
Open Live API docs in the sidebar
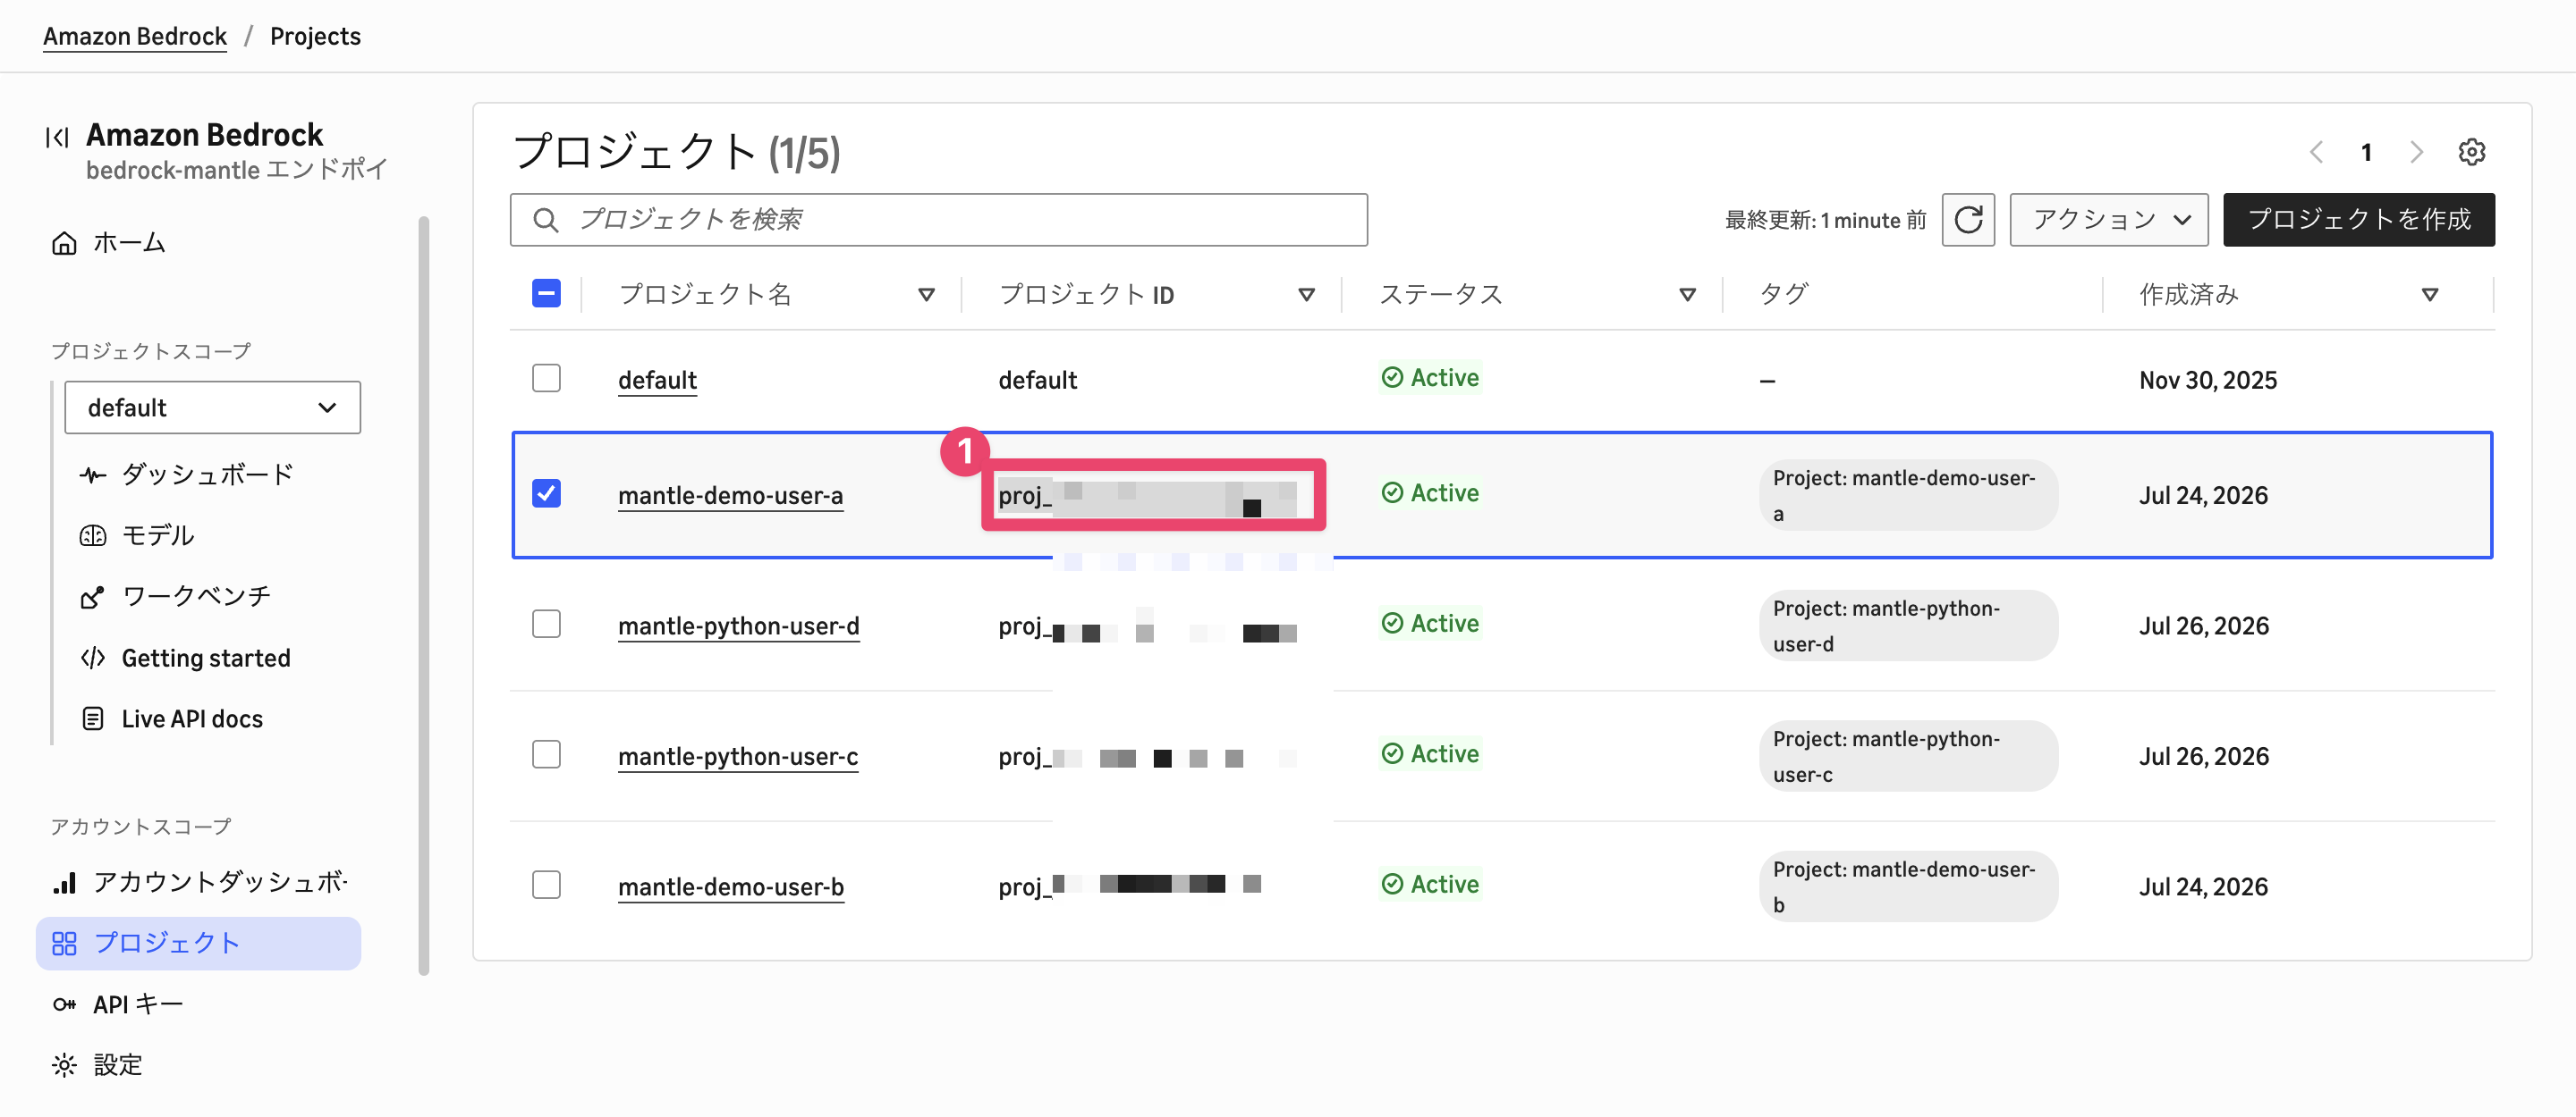(x=192, y=719)
